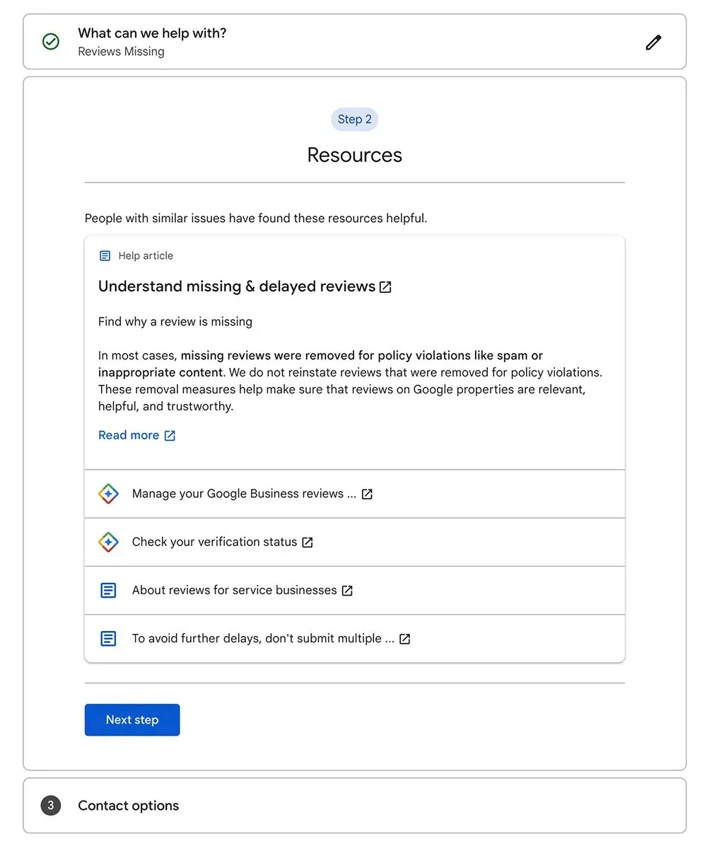Go to the Next step
Screen dimensions: 707x858
point(132,720)
